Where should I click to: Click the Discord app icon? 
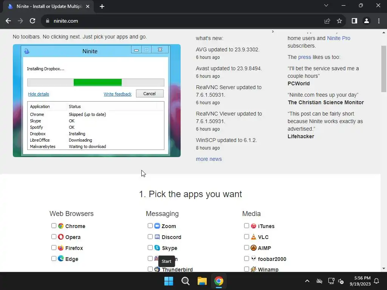[x=157, y=237]
